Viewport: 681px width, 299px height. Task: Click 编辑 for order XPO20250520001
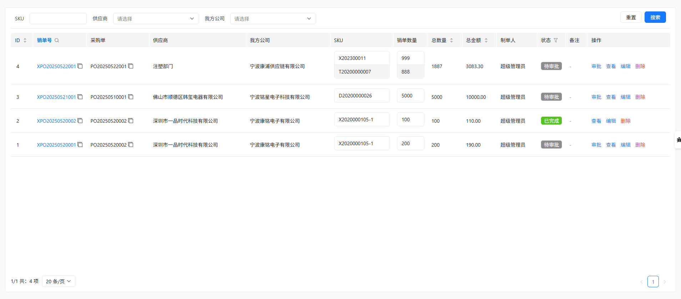[x=625, y=145]
